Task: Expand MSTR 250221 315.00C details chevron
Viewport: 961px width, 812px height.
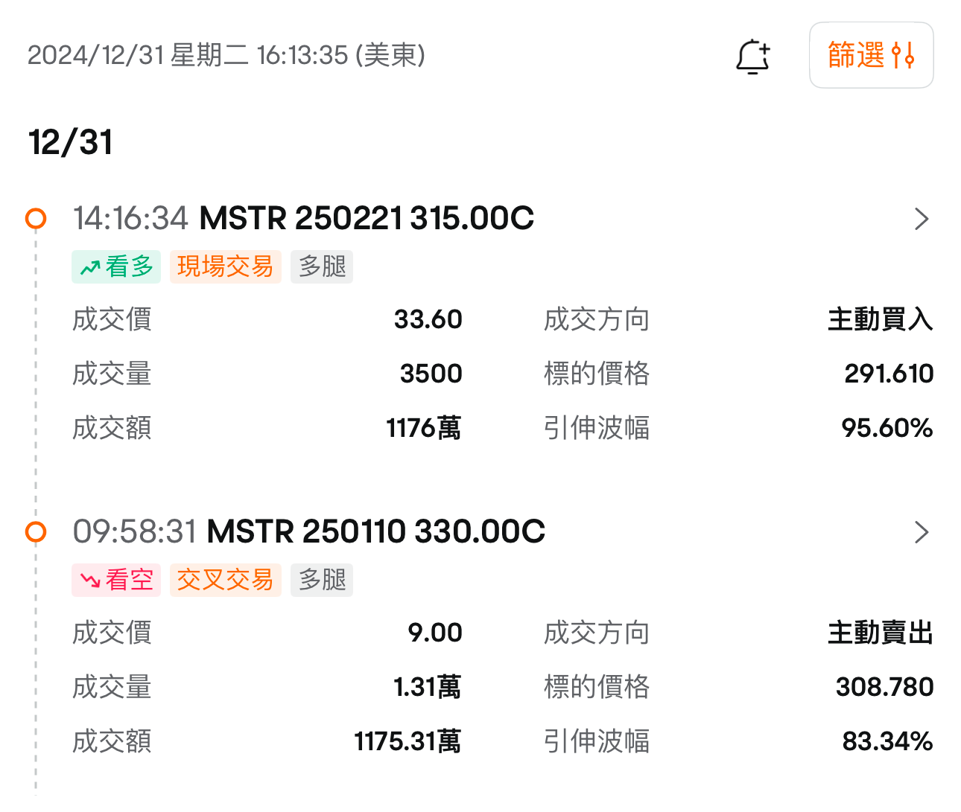Action: (x=922, y=219)
